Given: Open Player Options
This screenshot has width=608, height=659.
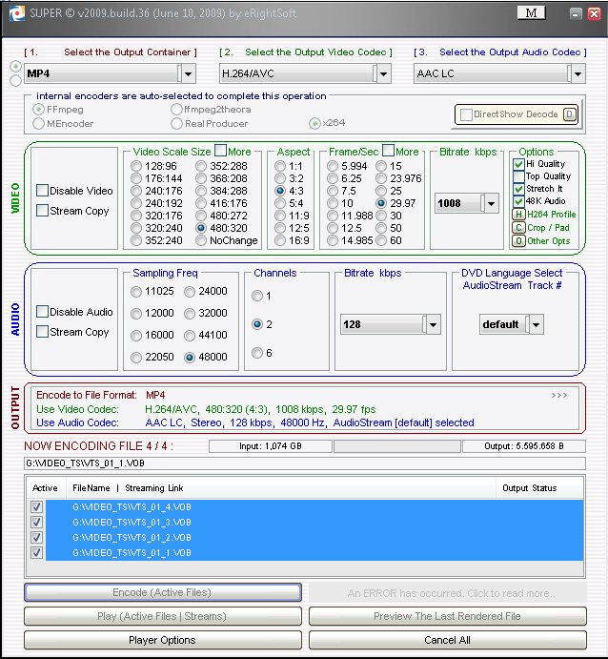Looking at the screenshot, I should pyautogui.click(x=162, y=640).
